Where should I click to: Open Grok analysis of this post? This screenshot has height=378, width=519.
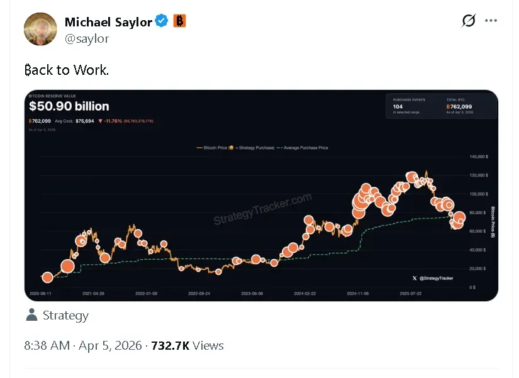pos(467,20)
